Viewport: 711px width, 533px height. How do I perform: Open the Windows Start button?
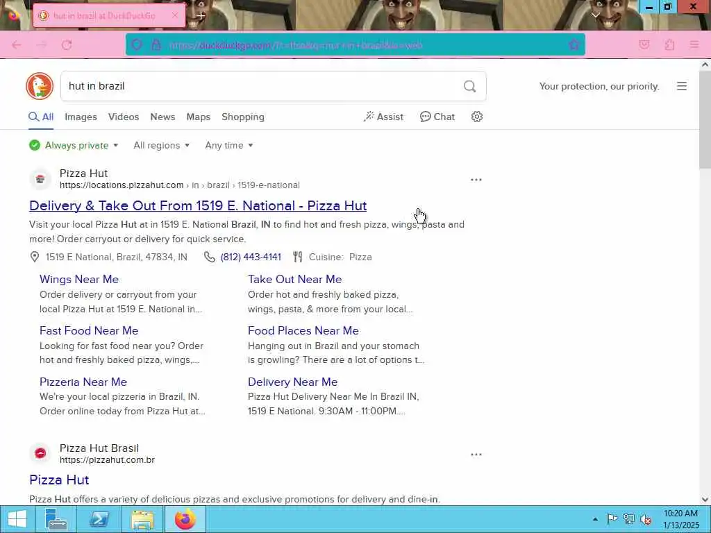pos(17,519)
